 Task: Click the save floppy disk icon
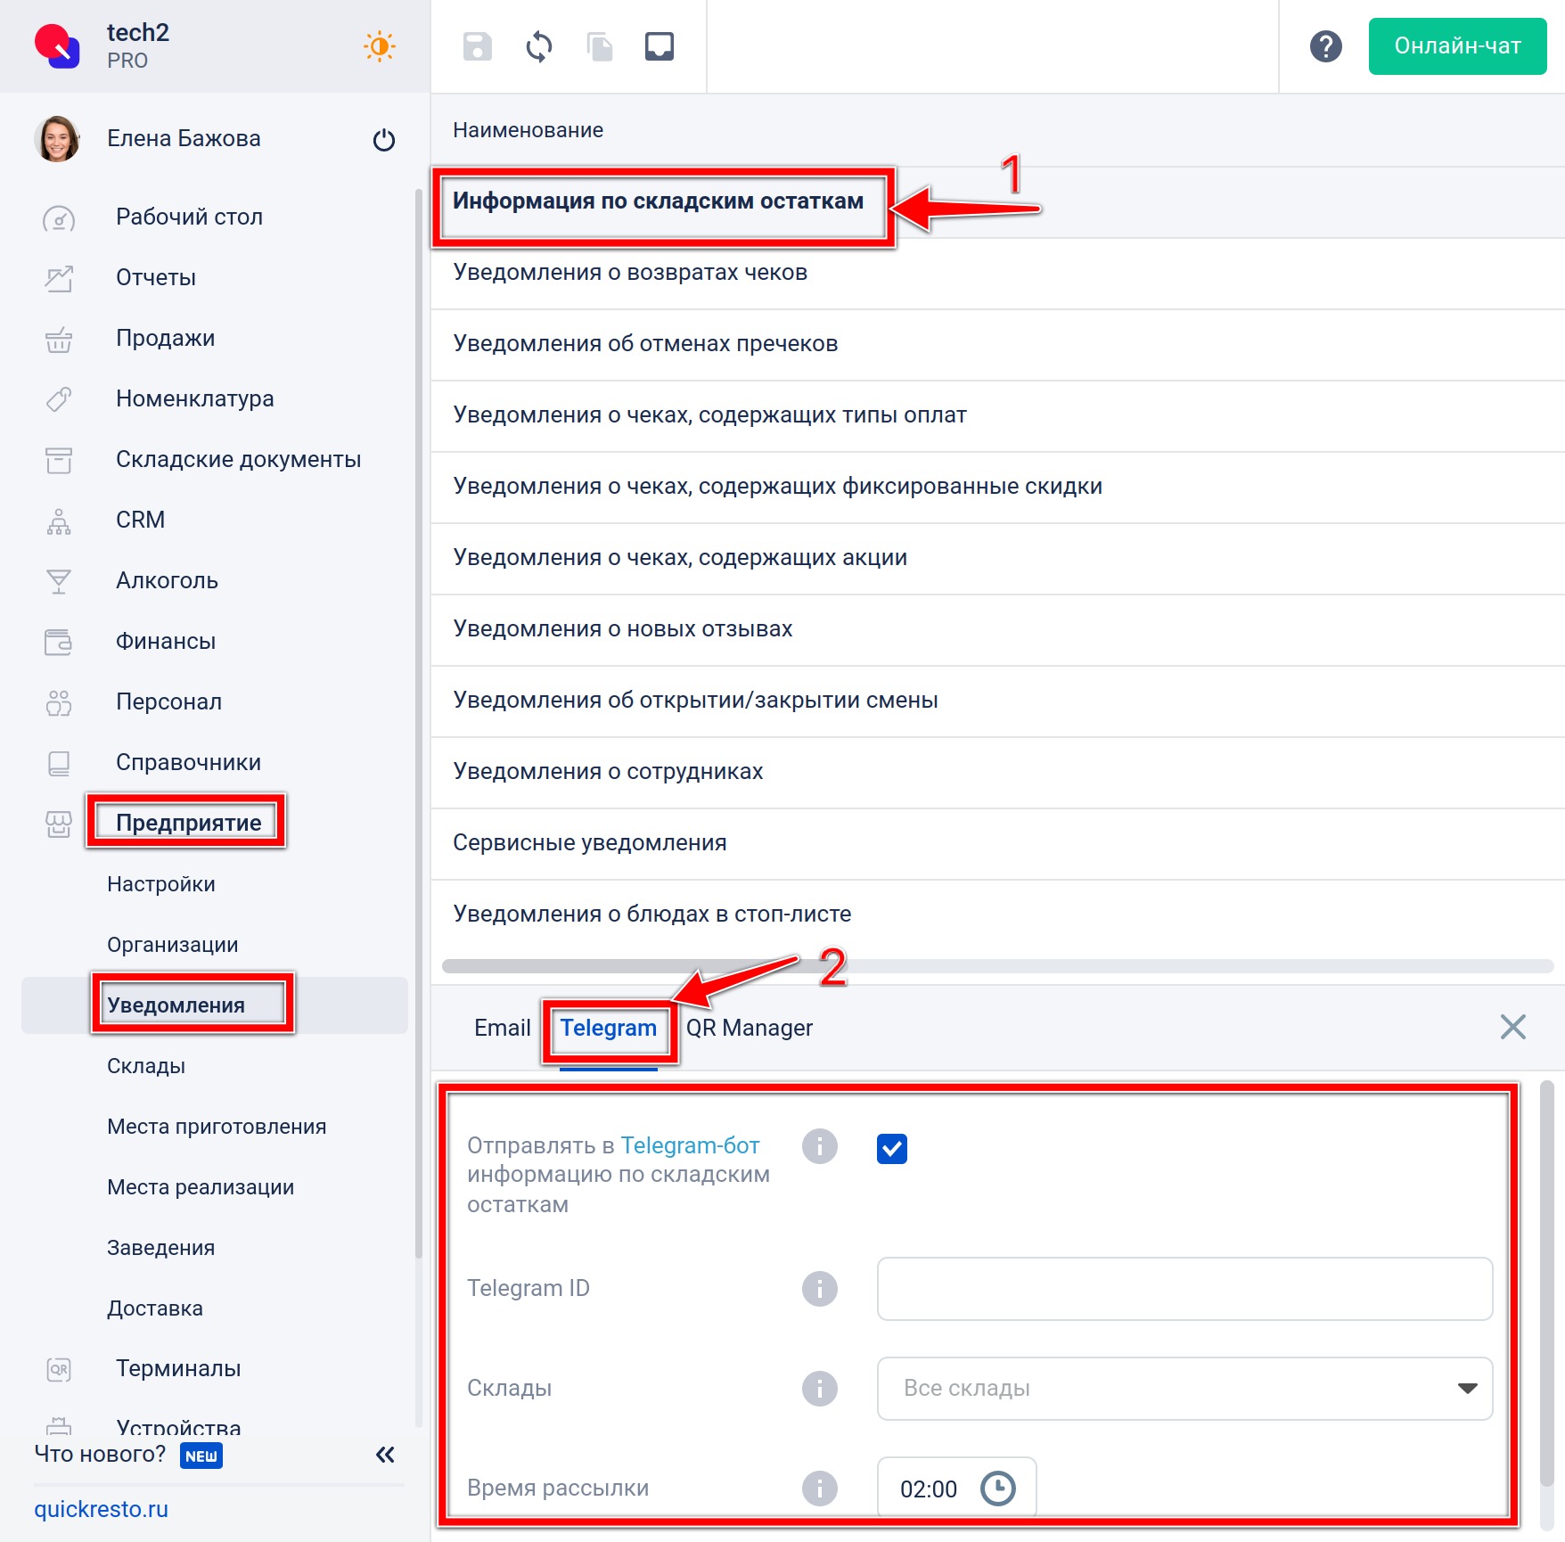coord(478,46)
